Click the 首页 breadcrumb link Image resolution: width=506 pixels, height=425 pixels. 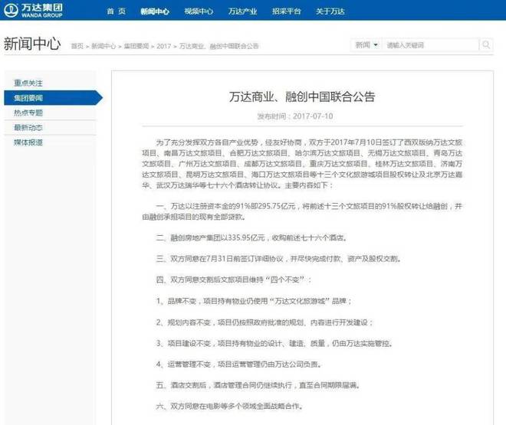77,46
